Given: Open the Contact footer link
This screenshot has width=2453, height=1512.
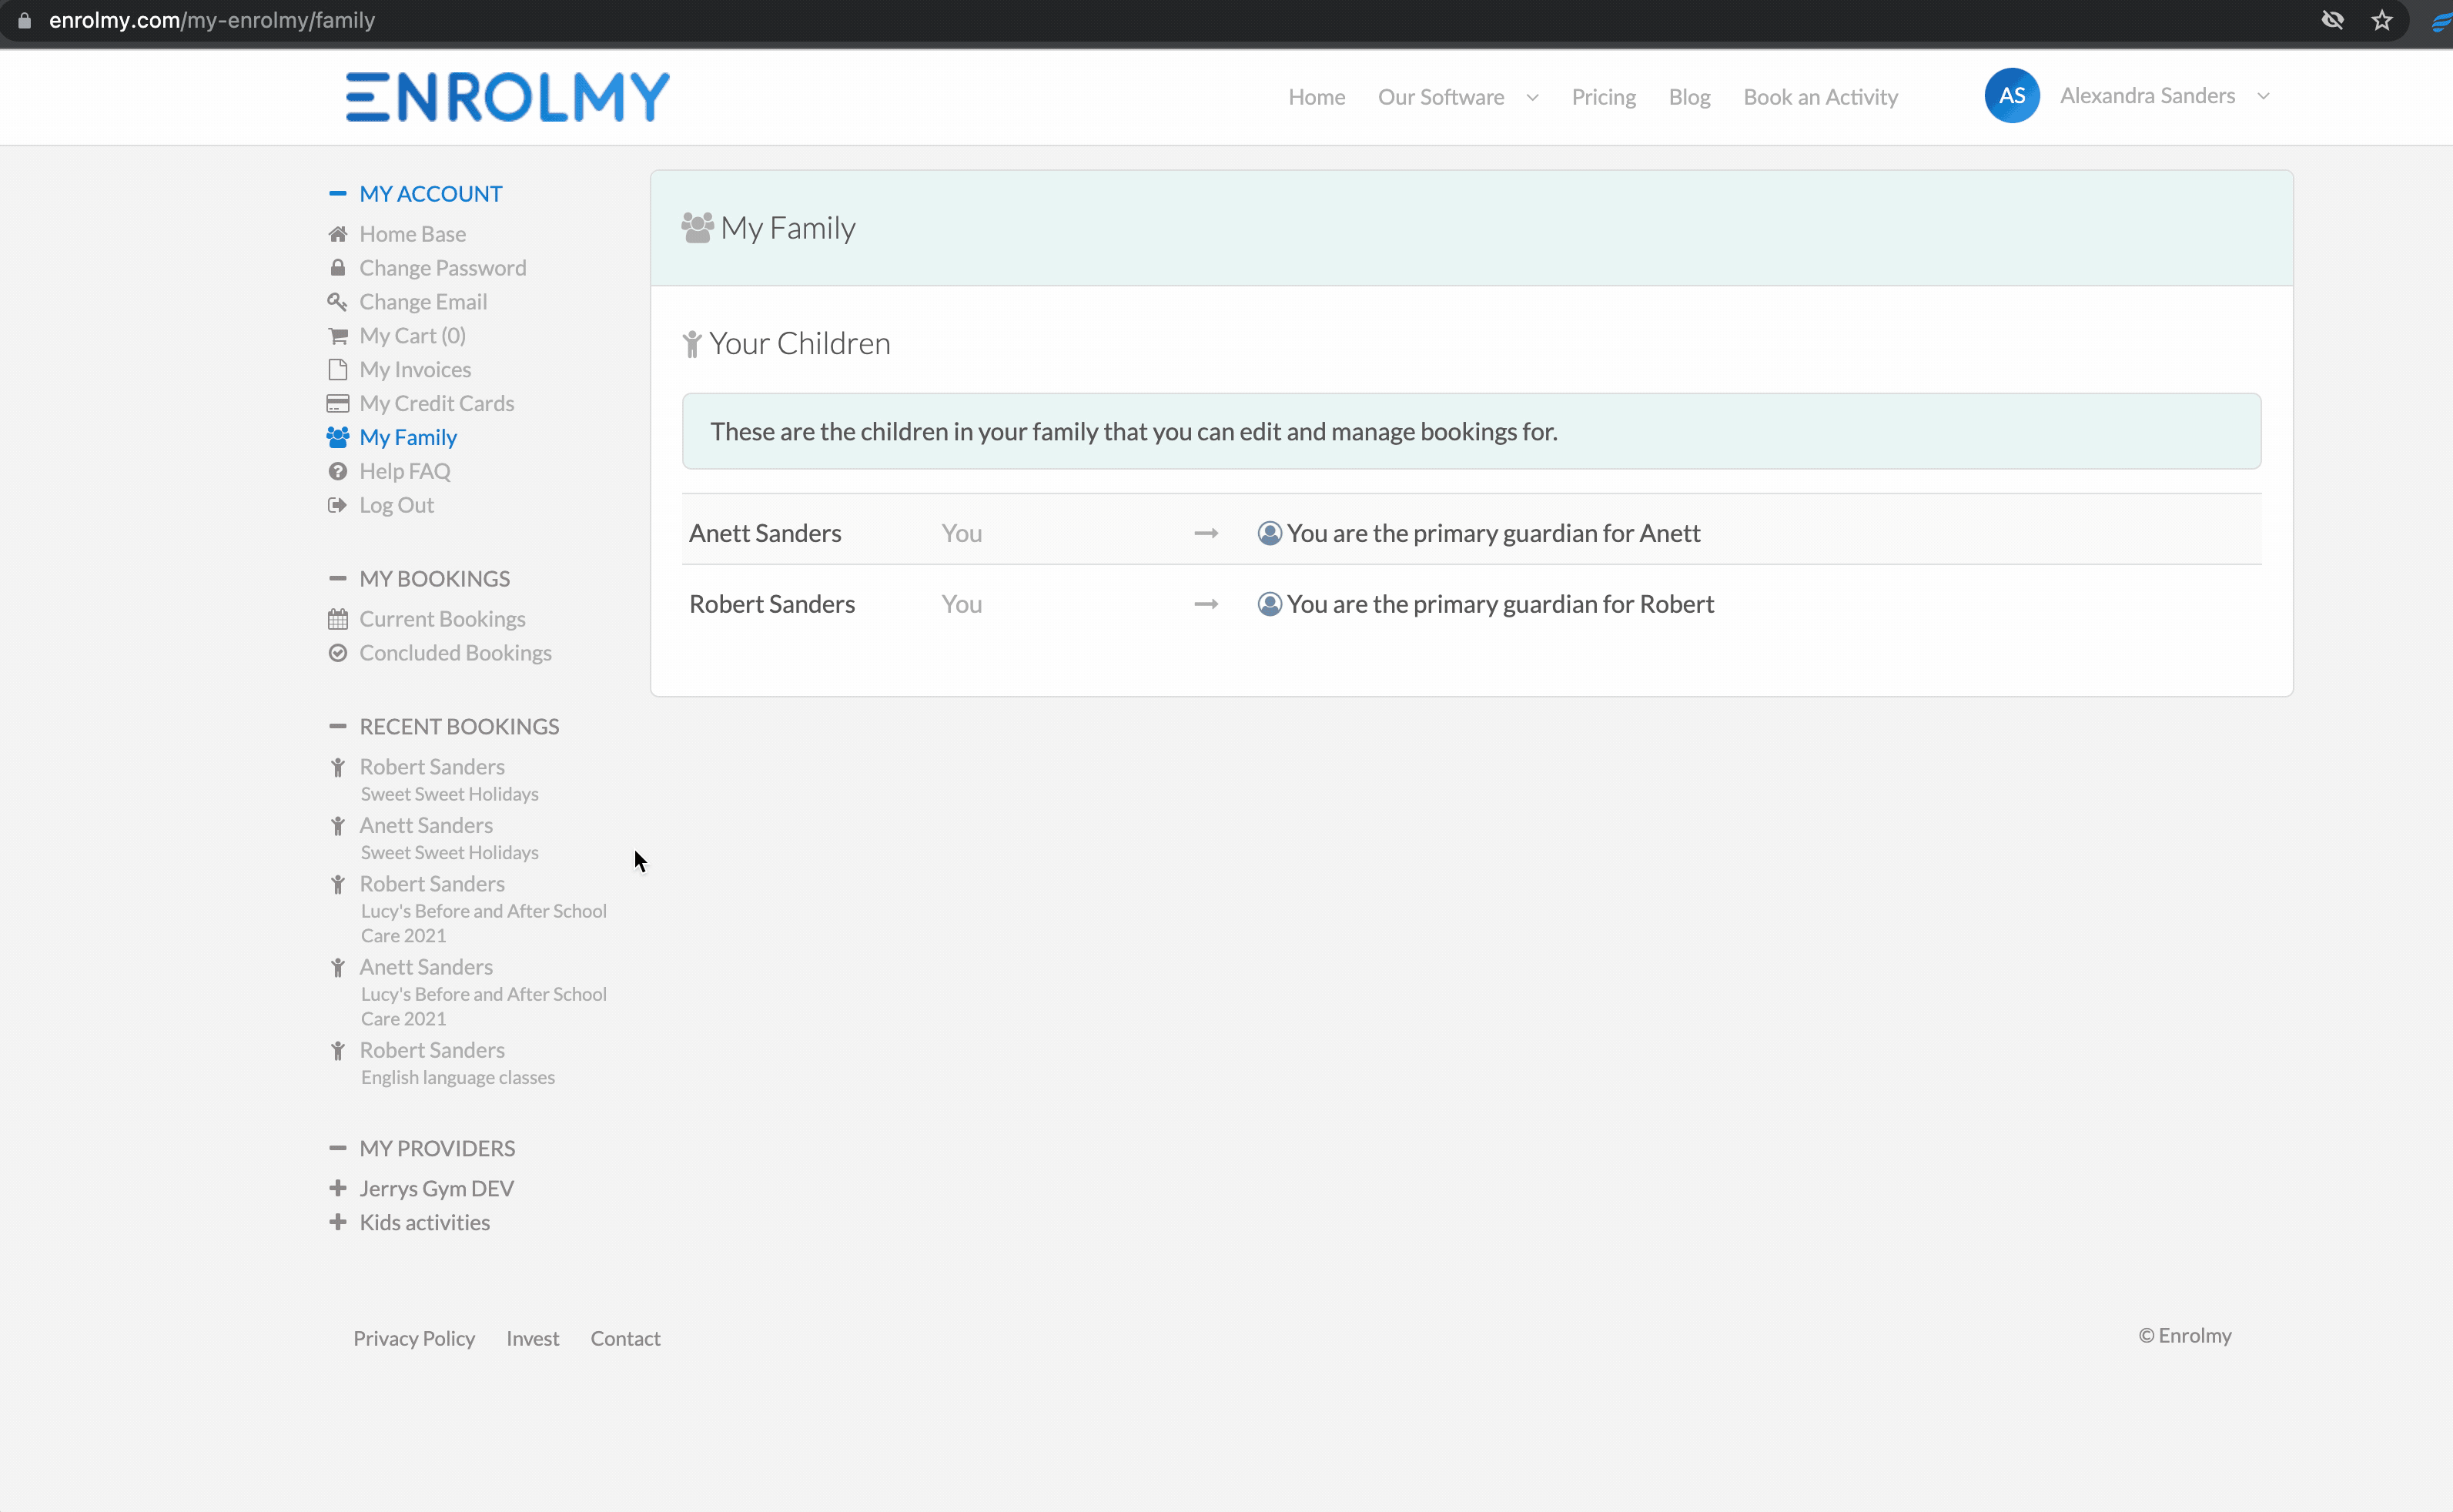Looking at the screenshot, I should (625, 1339).
